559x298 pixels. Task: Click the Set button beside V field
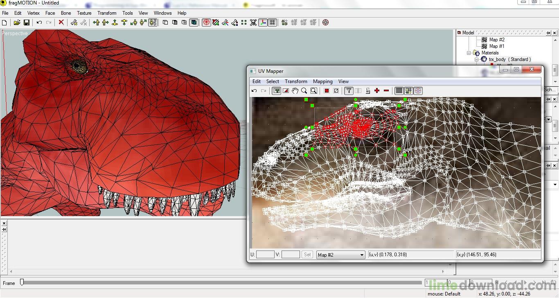click(307, 255)
